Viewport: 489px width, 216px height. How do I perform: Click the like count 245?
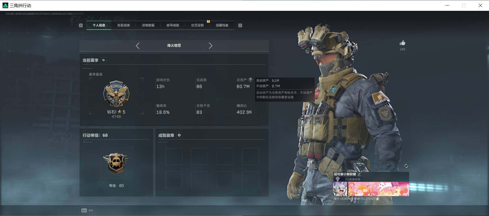pyautogui.click(x=403, y=49)
